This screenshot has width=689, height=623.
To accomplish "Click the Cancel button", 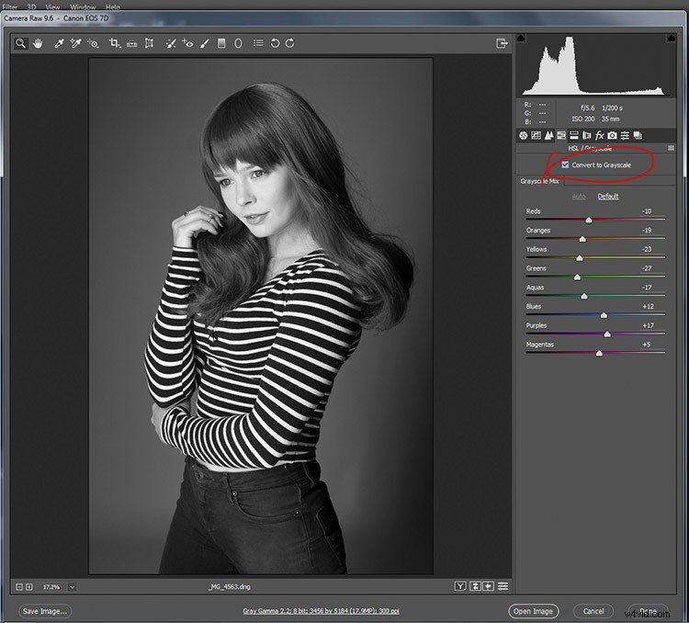I will pos(593,611).
